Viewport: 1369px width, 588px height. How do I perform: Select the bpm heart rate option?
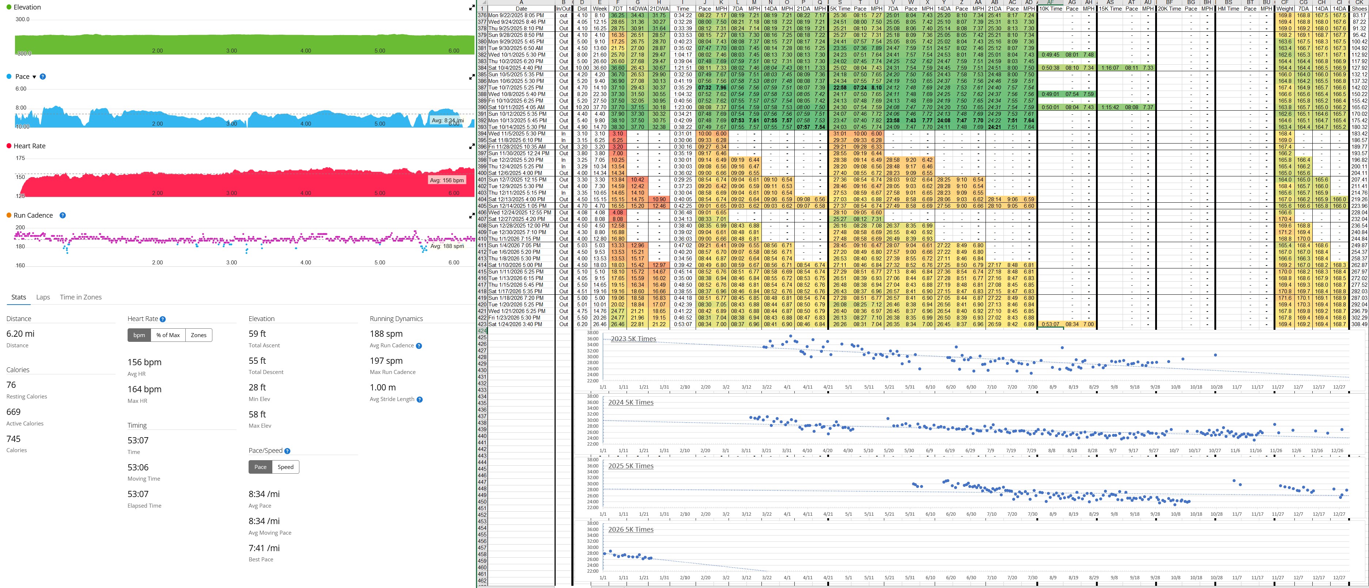(139, 335)
